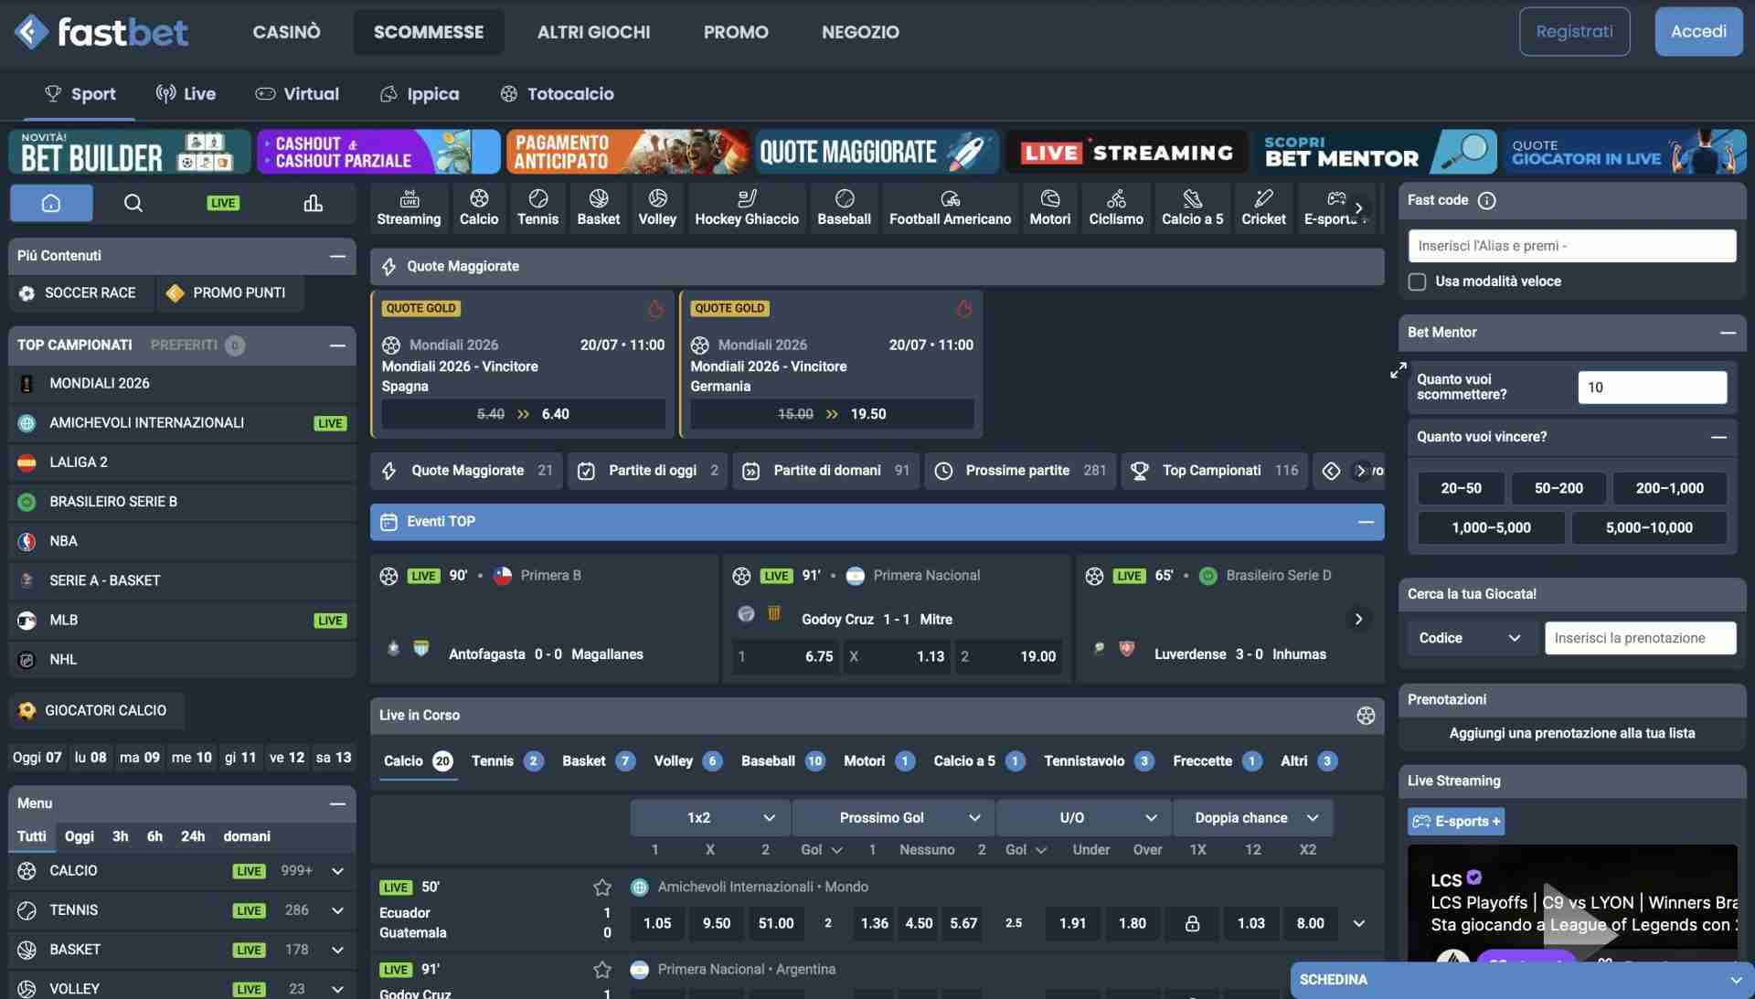The width and height of the screenshot is (1755, 999).
Task: Open the search magnifier in sidebar
Action: point(133,203)
